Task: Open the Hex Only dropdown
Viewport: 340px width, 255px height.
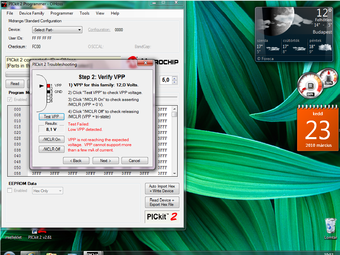Action: [48, 191]
